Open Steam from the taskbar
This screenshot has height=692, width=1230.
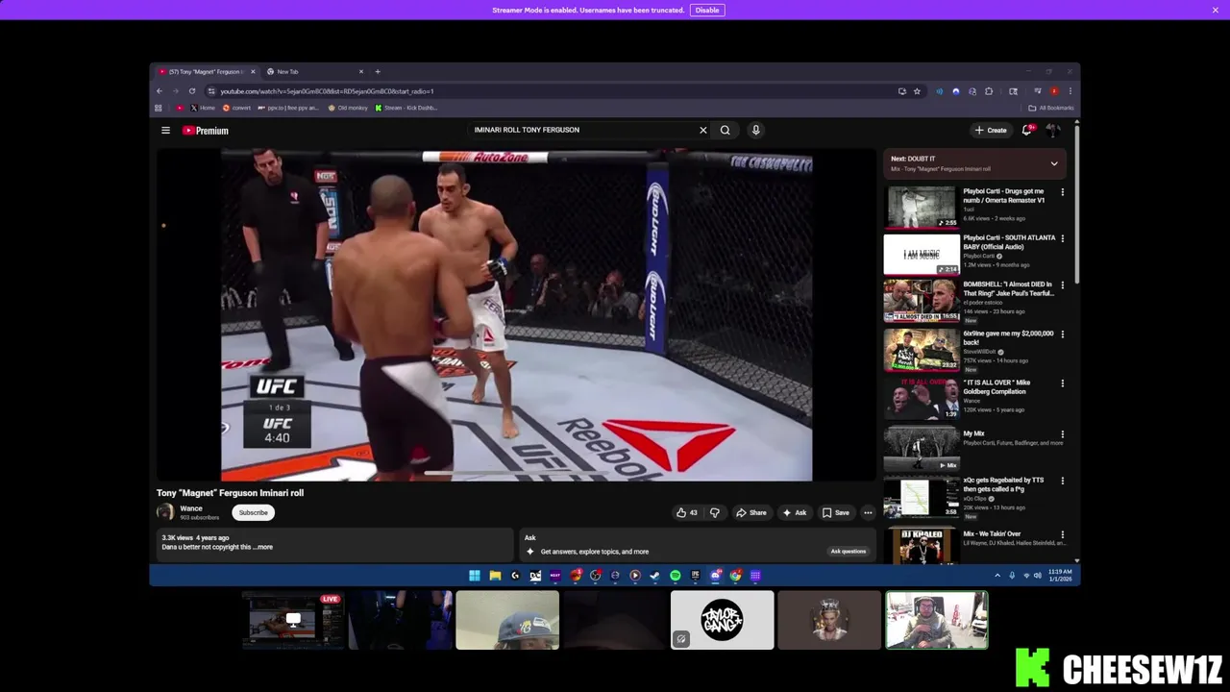tap(655, 576)
